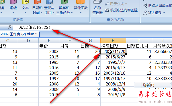Expand the 逻辑 dropdown arrow

click(13, 13)
